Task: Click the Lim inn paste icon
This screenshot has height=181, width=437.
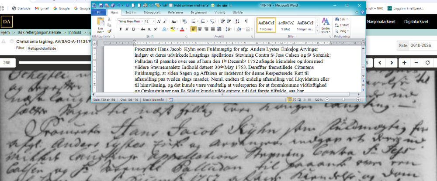Action: [100, 26]
